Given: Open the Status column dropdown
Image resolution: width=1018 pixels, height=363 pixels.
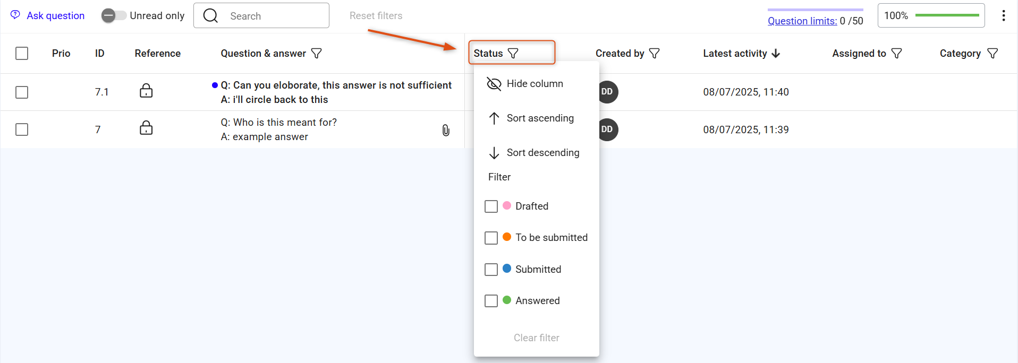Looking at the screenshot, I should [x=512, y=53].
